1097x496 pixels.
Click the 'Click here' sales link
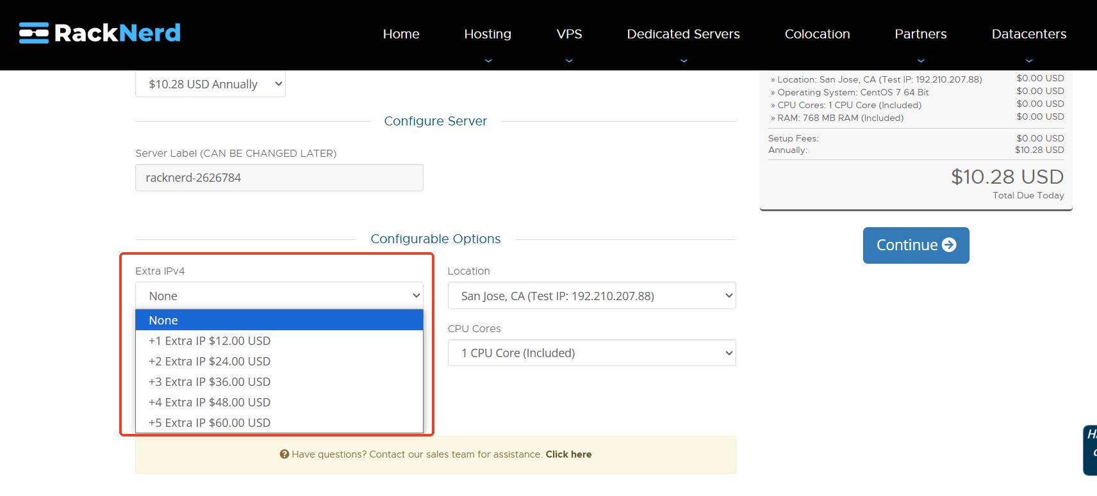(568, 454)
